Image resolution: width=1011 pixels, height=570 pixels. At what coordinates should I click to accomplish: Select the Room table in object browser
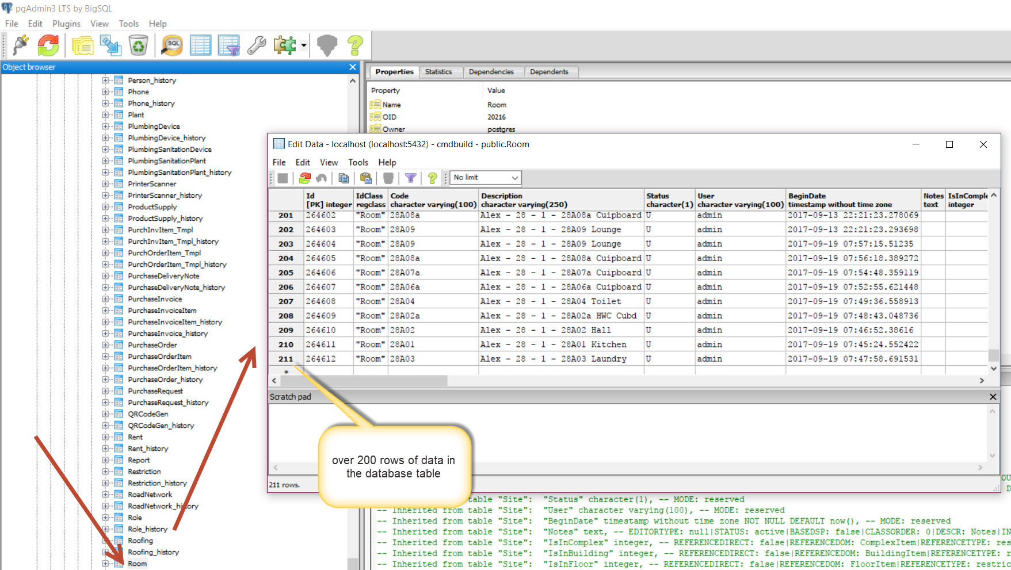pos(137,564)
